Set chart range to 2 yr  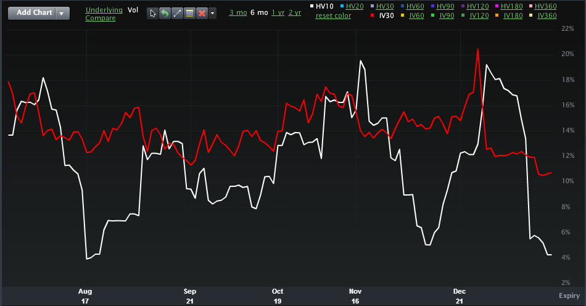pyautogui.click(x=294, y=13)
